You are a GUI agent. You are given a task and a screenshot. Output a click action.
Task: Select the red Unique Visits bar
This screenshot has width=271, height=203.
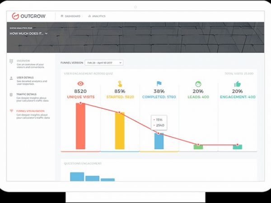(80, 126)
